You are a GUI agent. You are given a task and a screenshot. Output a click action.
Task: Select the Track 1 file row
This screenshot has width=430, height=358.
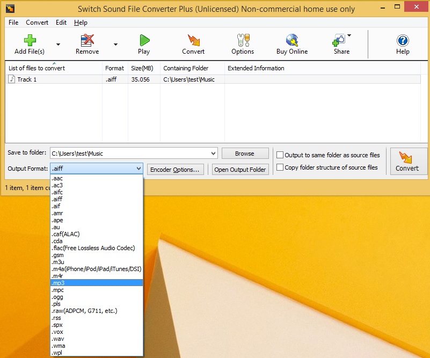coord(54,79)
